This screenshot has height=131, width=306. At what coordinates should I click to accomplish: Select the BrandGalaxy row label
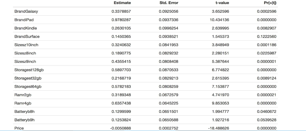point(26,11)
